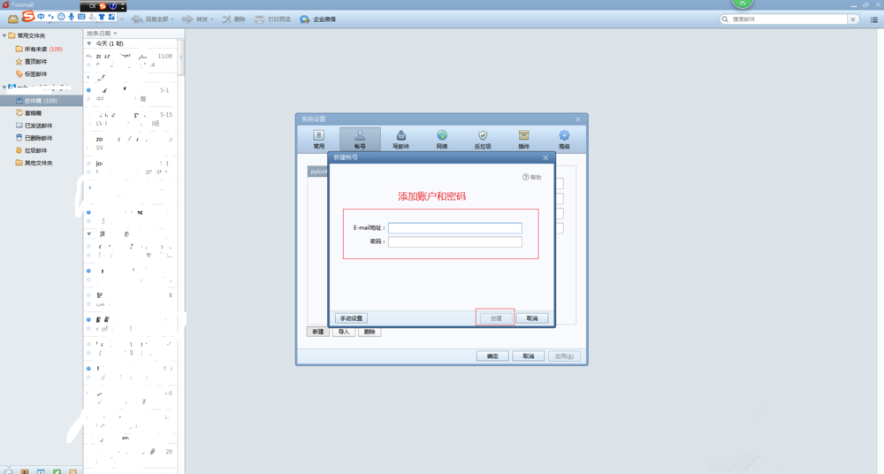This screenshot has height=474, width=884.
Task: Click the Delete button under account list
Action: pyautogui.click(x=370, y=332)
